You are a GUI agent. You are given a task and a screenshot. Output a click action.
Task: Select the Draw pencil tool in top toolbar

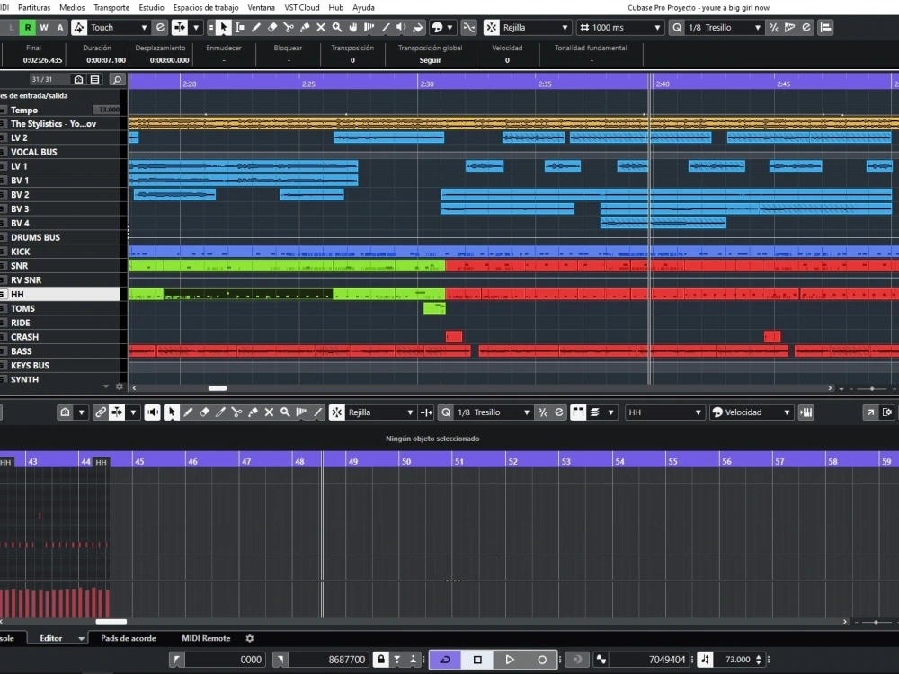coord(256,27)
